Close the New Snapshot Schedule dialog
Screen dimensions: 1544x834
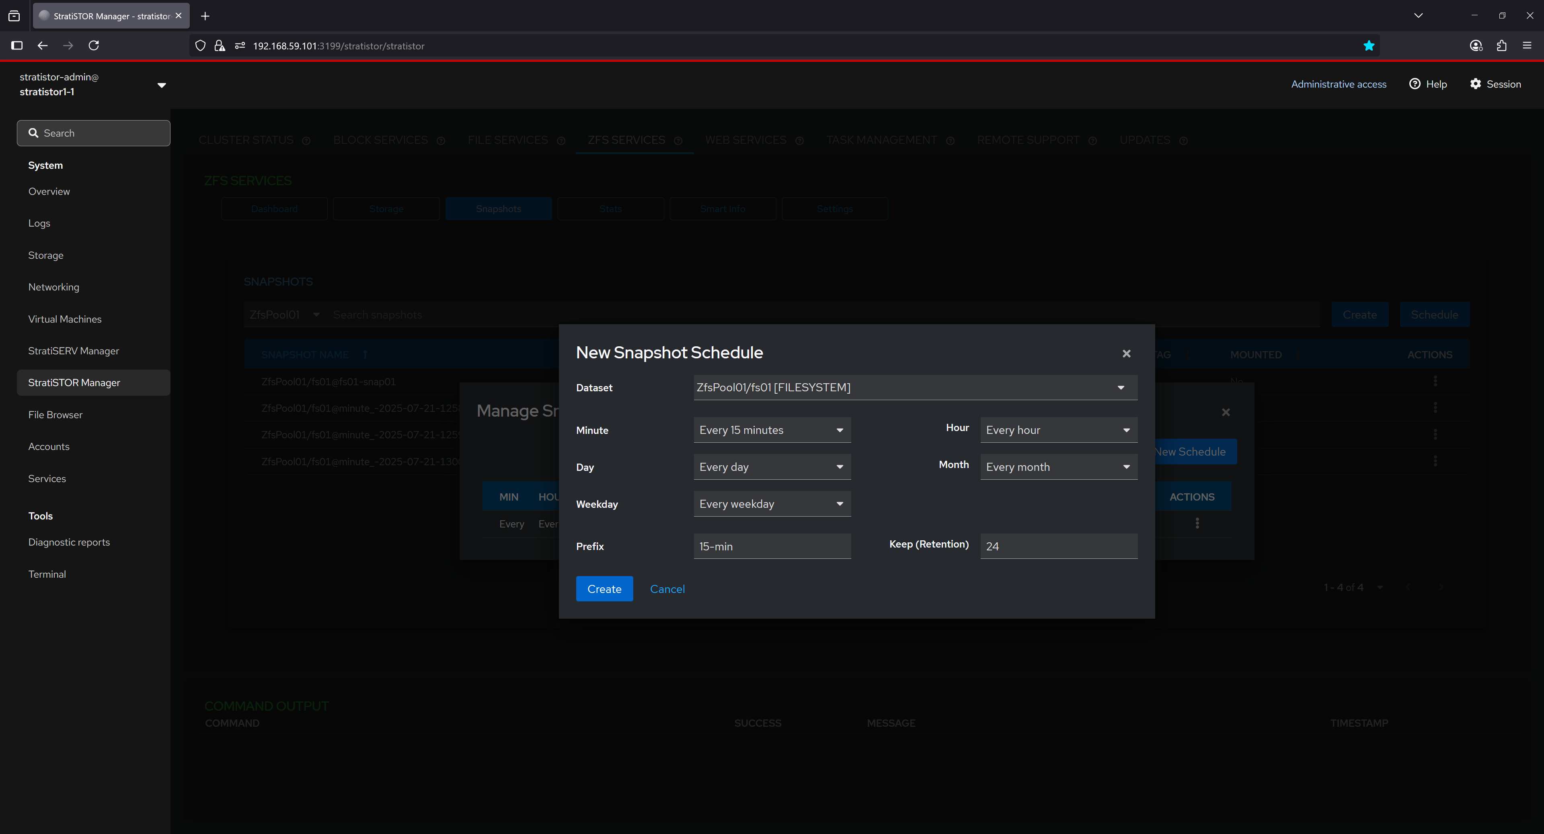1126,354
